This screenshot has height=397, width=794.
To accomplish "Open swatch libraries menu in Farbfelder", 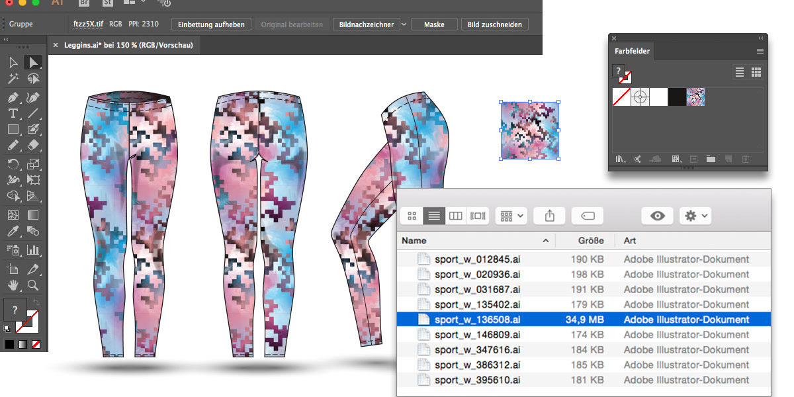I will pos(620,159).
